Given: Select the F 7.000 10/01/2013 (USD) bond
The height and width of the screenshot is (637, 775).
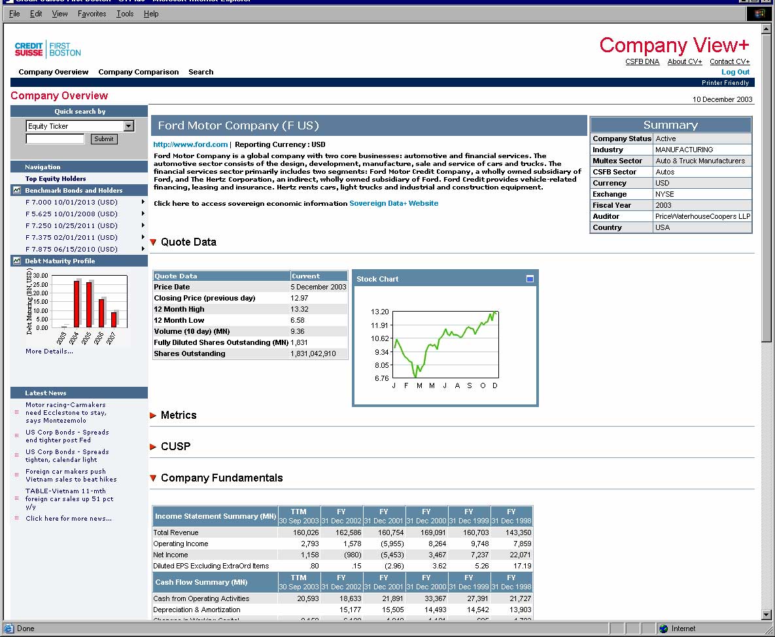Looking at the screenshot, I should (71, 202).
